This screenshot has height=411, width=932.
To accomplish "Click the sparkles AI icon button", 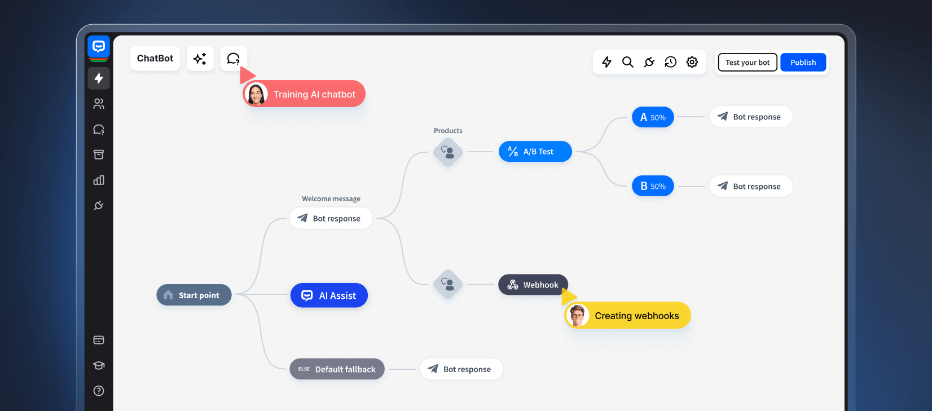I will pyautogui.click(x=200, y=59).
